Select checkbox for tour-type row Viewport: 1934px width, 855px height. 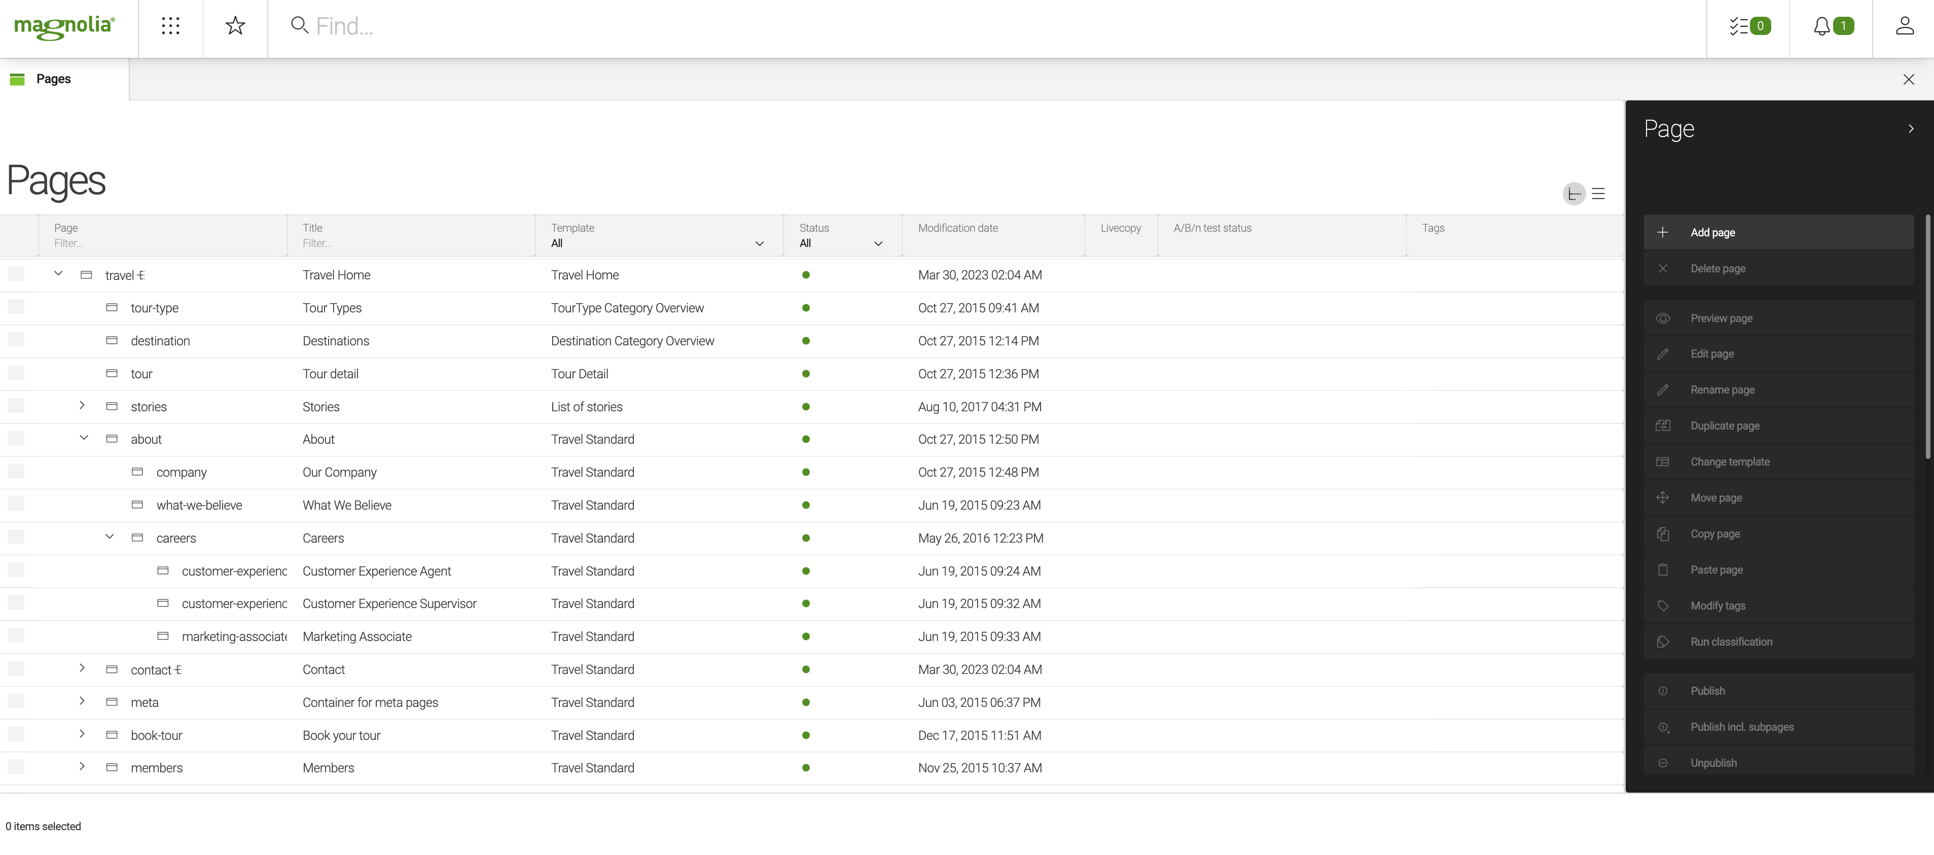pyautogui.click(x=16, y=307)
